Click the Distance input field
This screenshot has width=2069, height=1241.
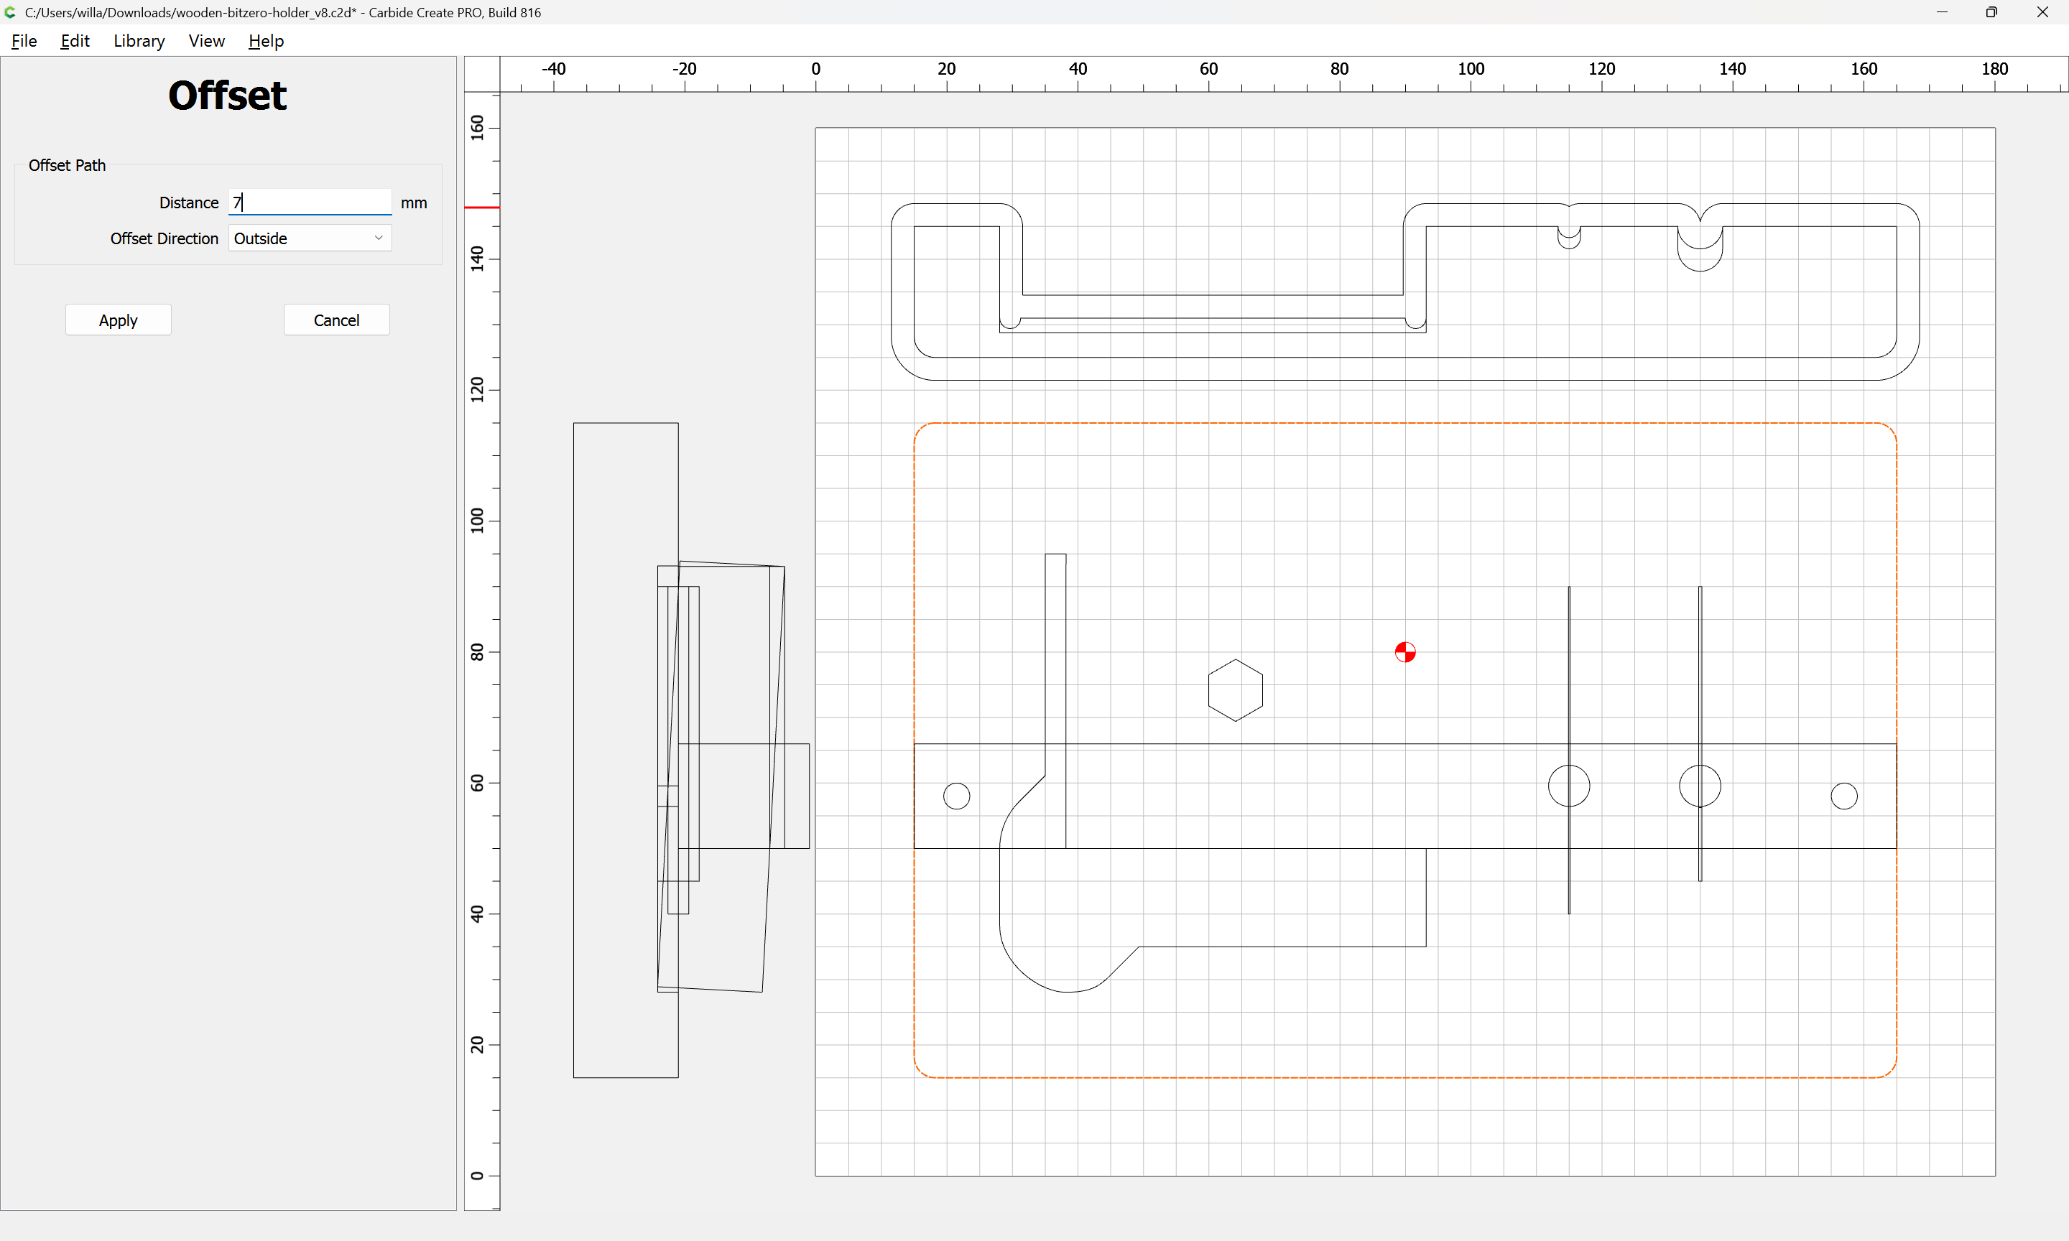tap(309, 203)
